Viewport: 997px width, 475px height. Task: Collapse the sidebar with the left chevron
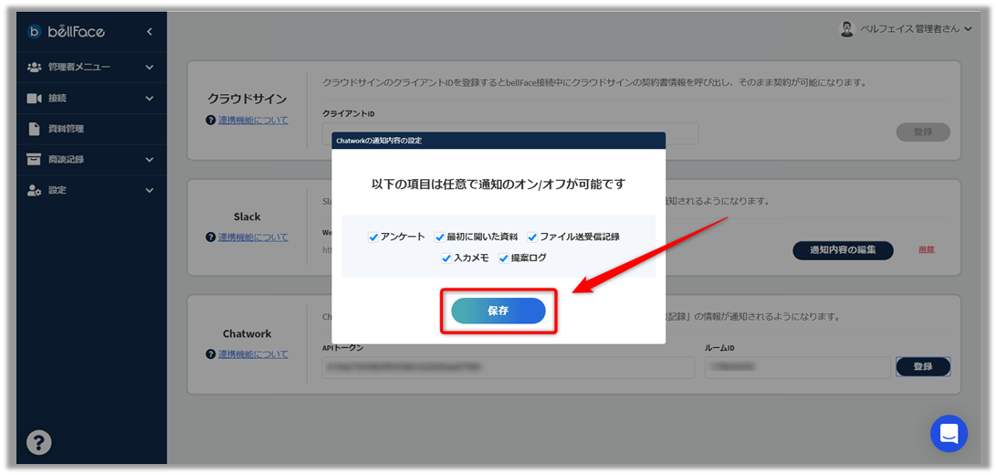[150, 31]
